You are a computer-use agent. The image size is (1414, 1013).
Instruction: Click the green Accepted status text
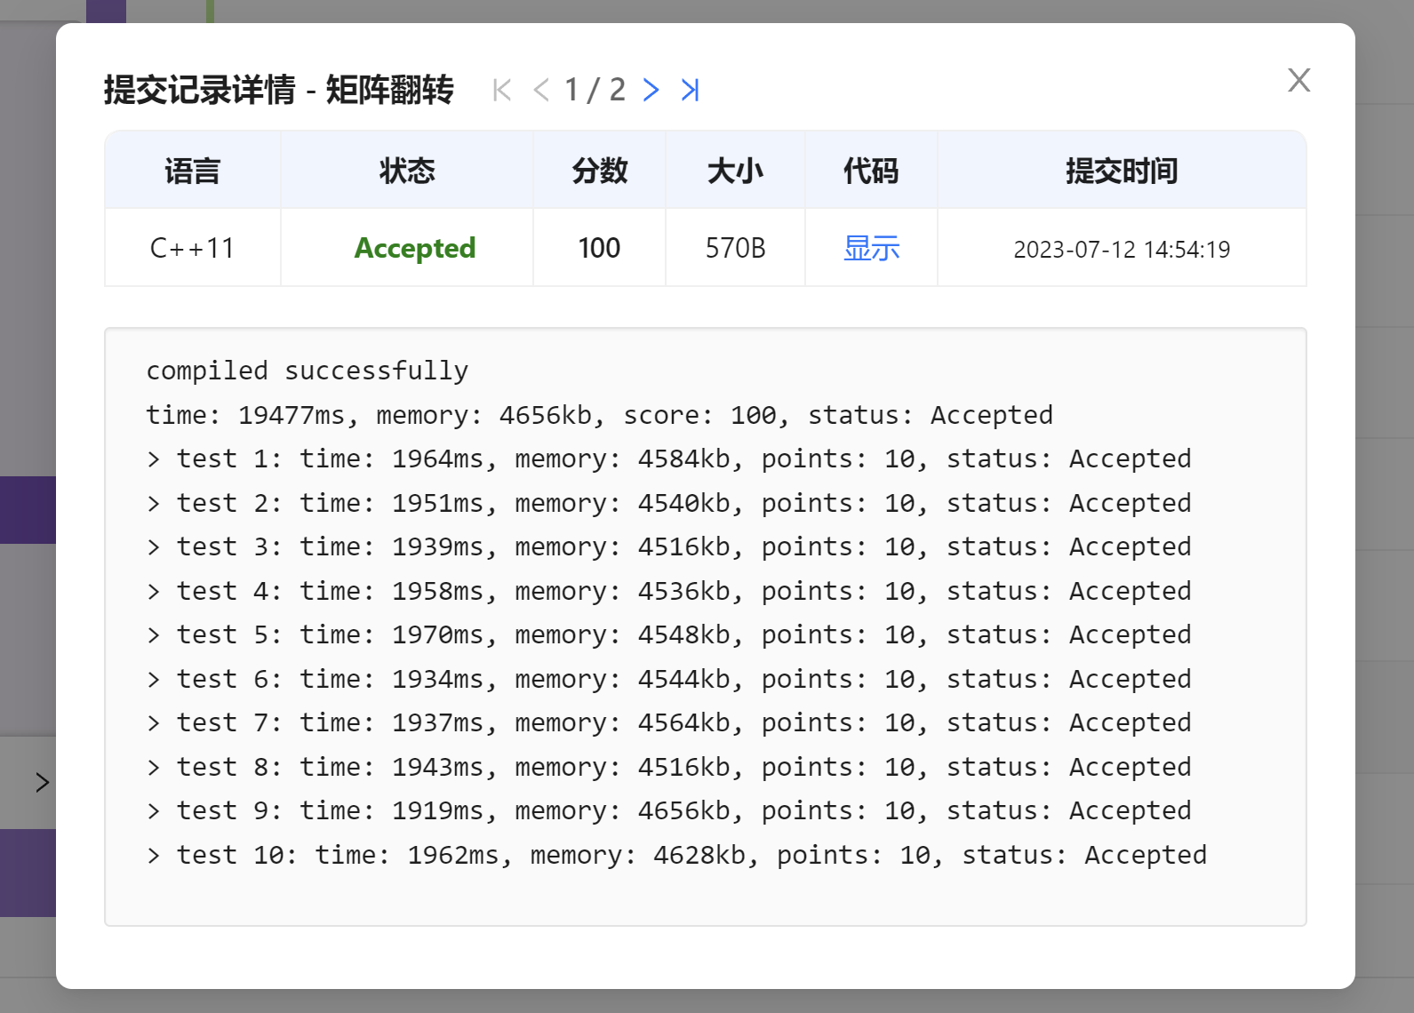415,248
